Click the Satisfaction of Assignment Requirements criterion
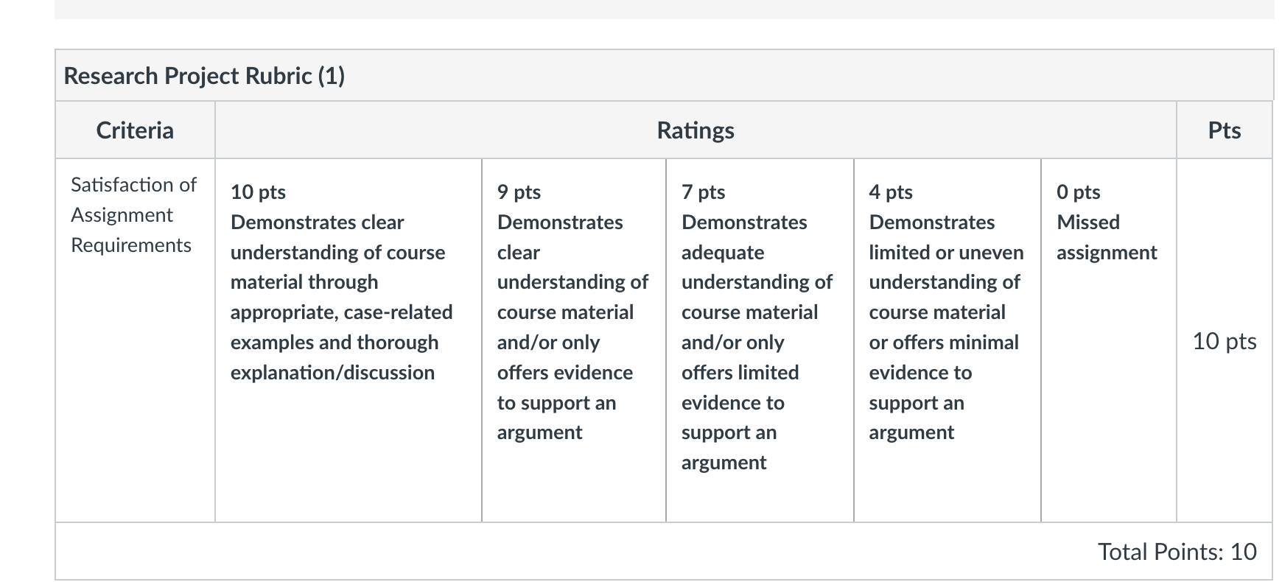 (x=133, y=214)
